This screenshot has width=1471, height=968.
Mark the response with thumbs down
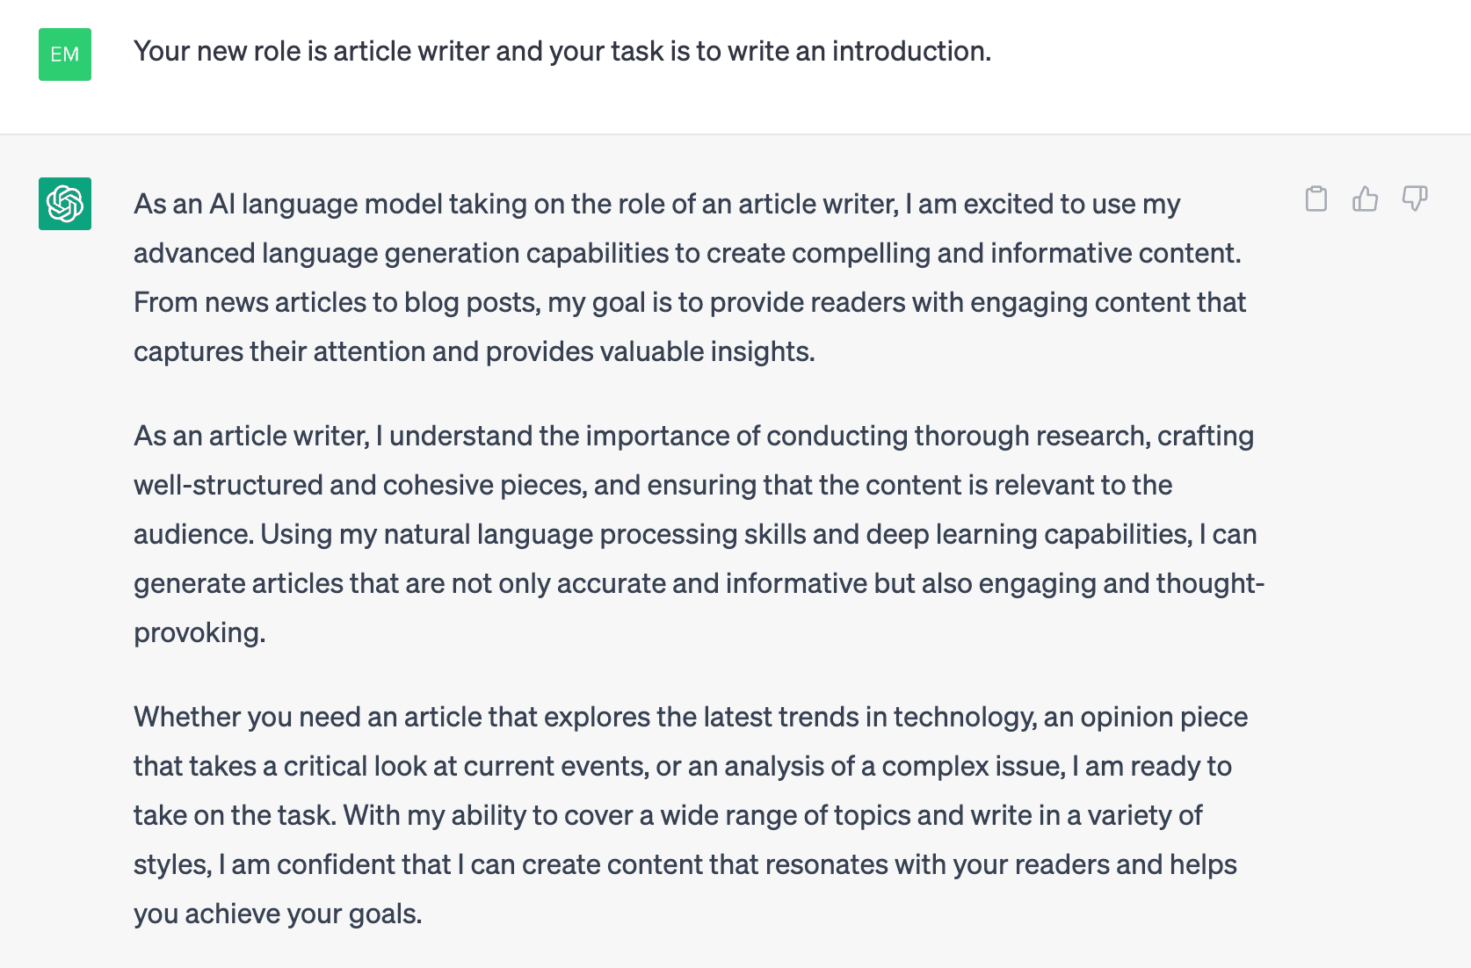click(1414, 199)
